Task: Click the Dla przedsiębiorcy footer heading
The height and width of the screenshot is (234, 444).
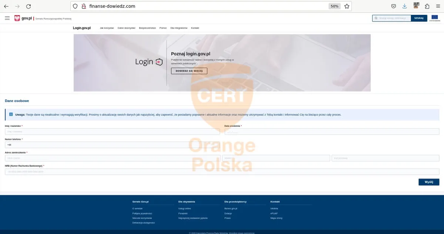Action: click(236, 202)
